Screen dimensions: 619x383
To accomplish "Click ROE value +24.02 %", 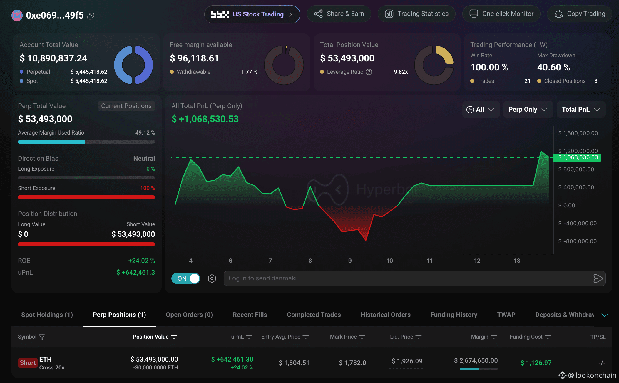I will click(141, 261).
